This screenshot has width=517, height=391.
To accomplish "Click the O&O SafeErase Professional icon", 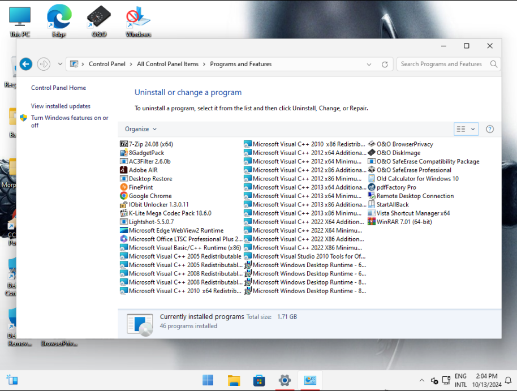I will pyautogui.click(x=372, y=170).
